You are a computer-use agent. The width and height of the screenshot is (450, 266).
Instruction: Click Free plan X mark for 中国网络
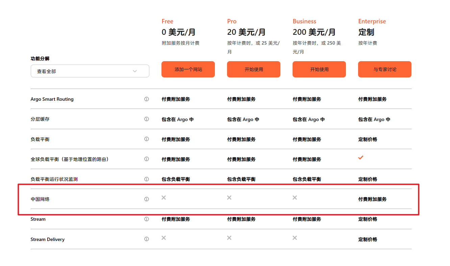click(x=164, y=197)
